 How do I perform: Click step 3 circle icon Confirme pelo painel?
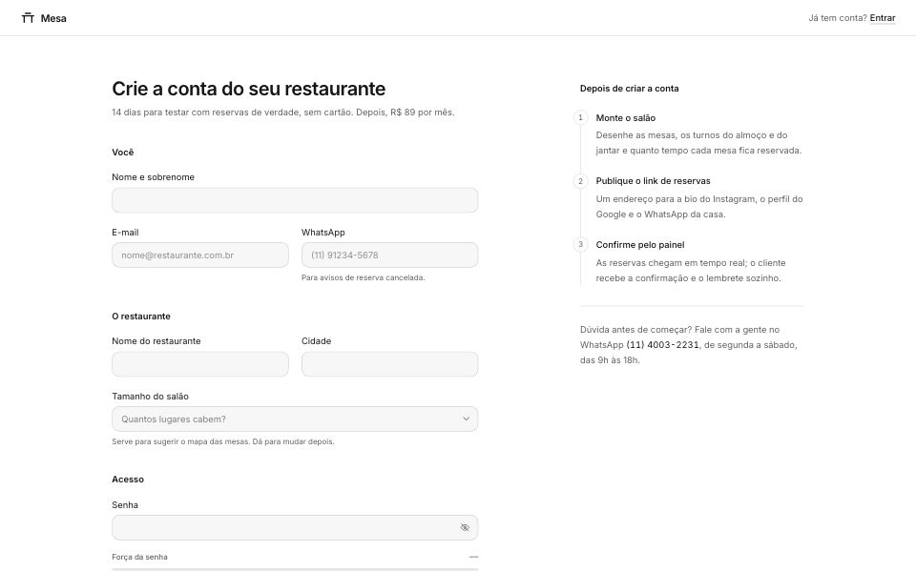(580, 245)
